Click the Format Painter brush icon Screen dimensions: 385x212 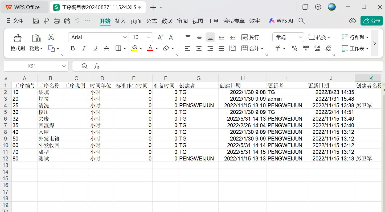[x=18, y=38]
